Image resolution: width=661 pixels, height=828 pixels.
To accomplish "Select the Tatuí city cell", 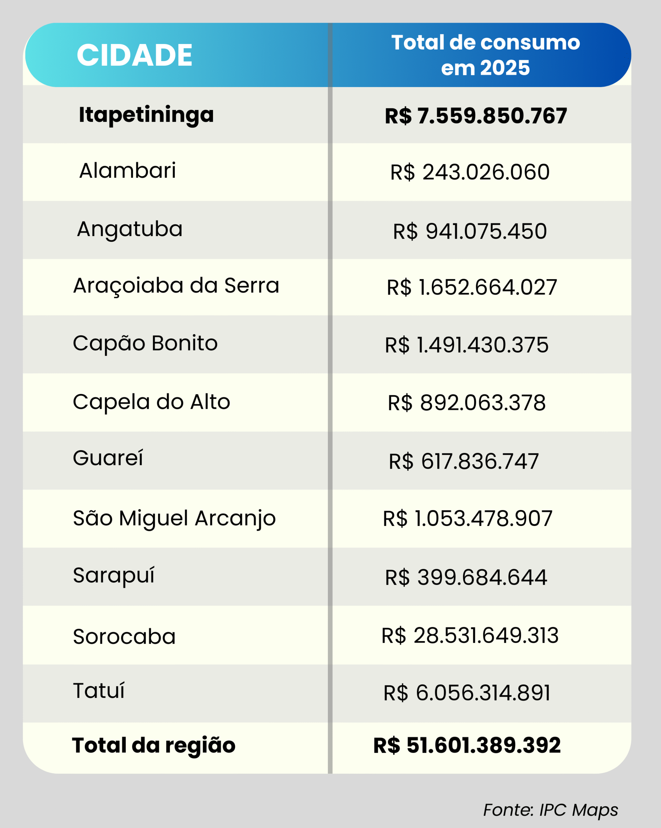I will click(x=99, y=691).
